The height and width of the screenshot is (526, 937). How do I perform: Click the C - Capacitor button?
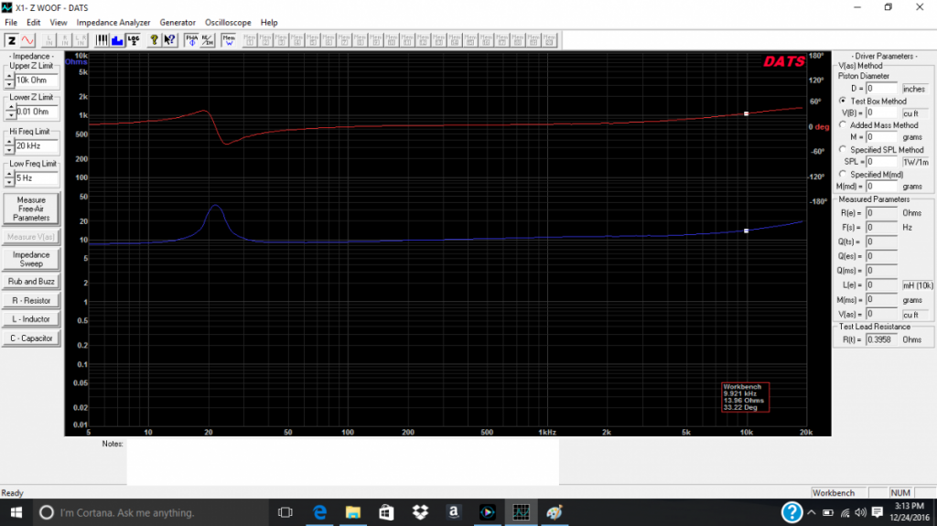click(31, 338)
